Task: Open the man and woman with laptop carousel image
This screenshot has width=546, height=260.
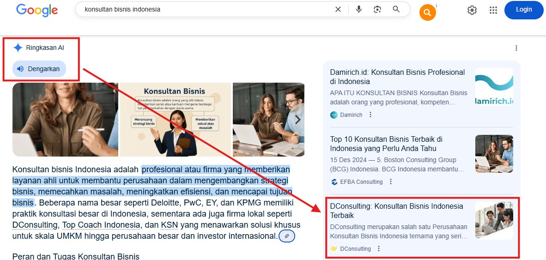Action: click(x=268, y=120)
